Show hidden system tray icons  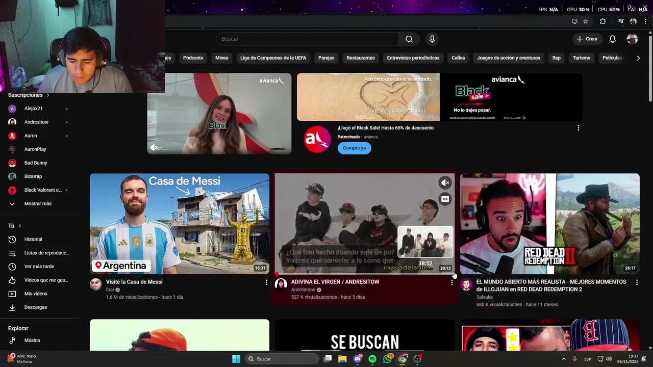point(563,359)
